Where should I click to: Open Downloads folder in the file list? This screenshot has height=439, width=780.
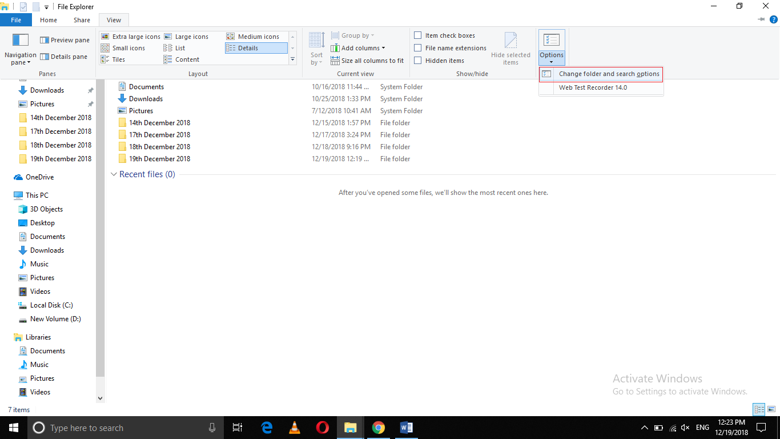146,99
